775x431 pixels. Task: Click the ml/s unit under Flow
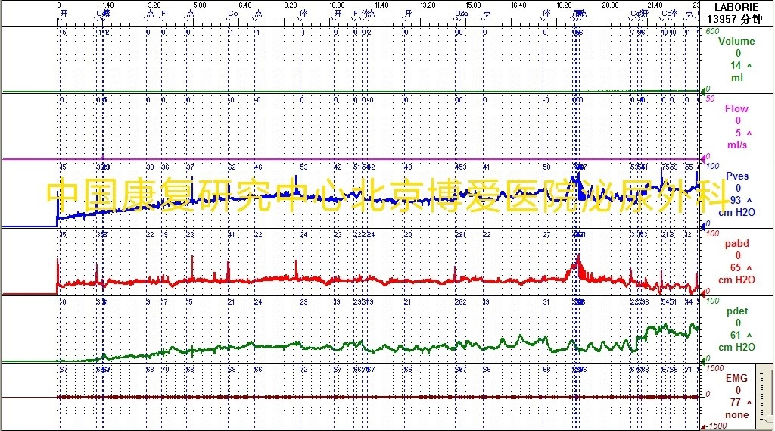click(x=737, y=145)
